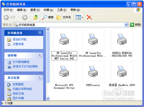Click the Views grid icon
The height and width of the screenshot is (107, 144).
click(x=78, y=18)
